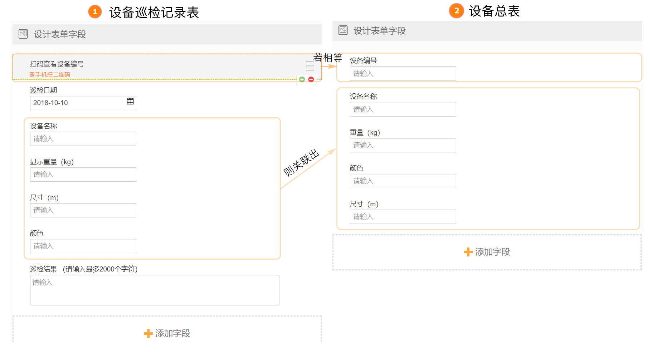Click the plus icon in left 添加字段
Viewport: 653px width, 353px height.
[x=148, y=334]
